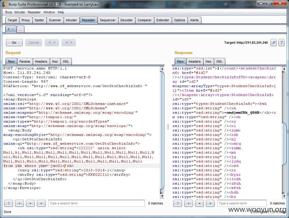Open the request Params tab
Image resolution: width=289 pixels, height=218 pixels.
pyautogui.click(x=25, y=61)
